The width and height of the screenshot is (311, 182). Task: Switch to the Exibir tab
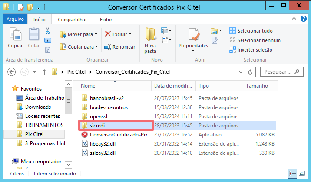click(106, 19)
